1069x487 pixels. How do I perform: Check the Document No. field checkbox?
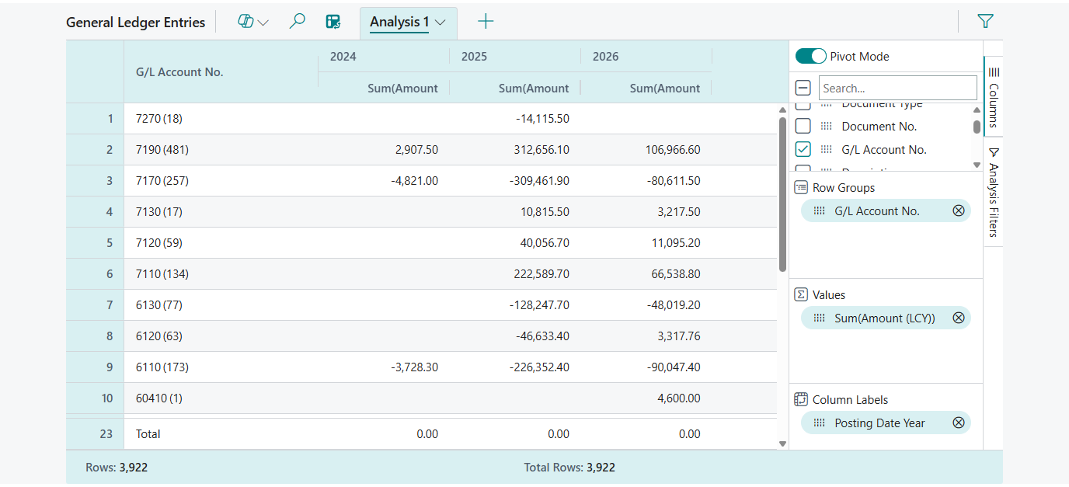[x=803, y=126]
